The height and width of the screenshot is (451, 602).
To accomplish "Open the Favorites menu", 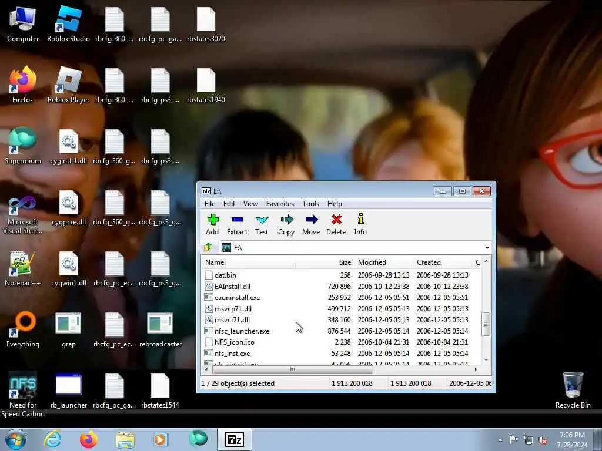I will [x=280, y=204].
